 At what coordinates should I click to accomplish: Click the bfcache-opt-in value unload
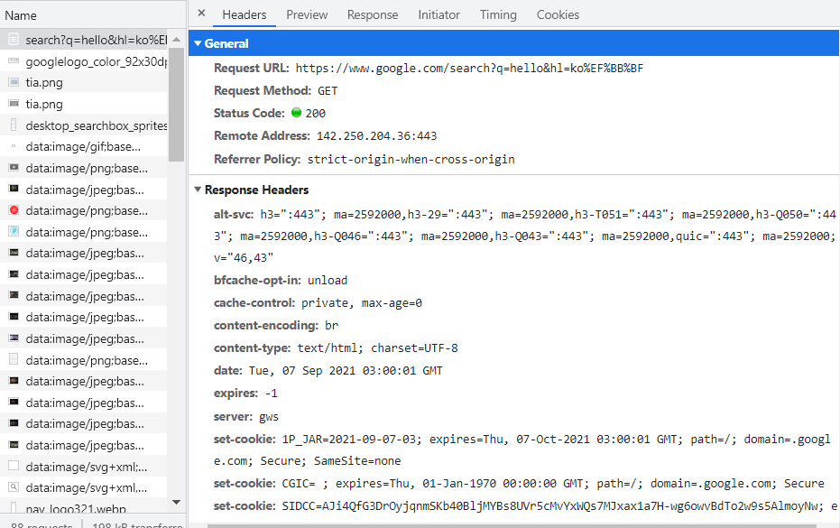click(x=328, y=281)
